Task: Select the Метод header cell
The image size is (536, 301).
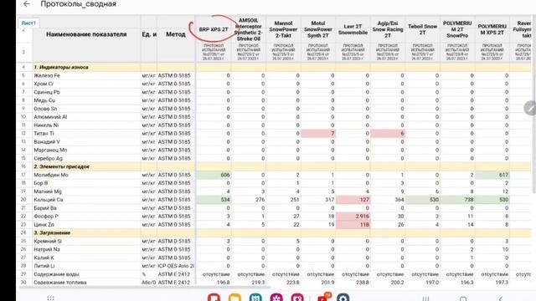Action: tap(176, 34)
